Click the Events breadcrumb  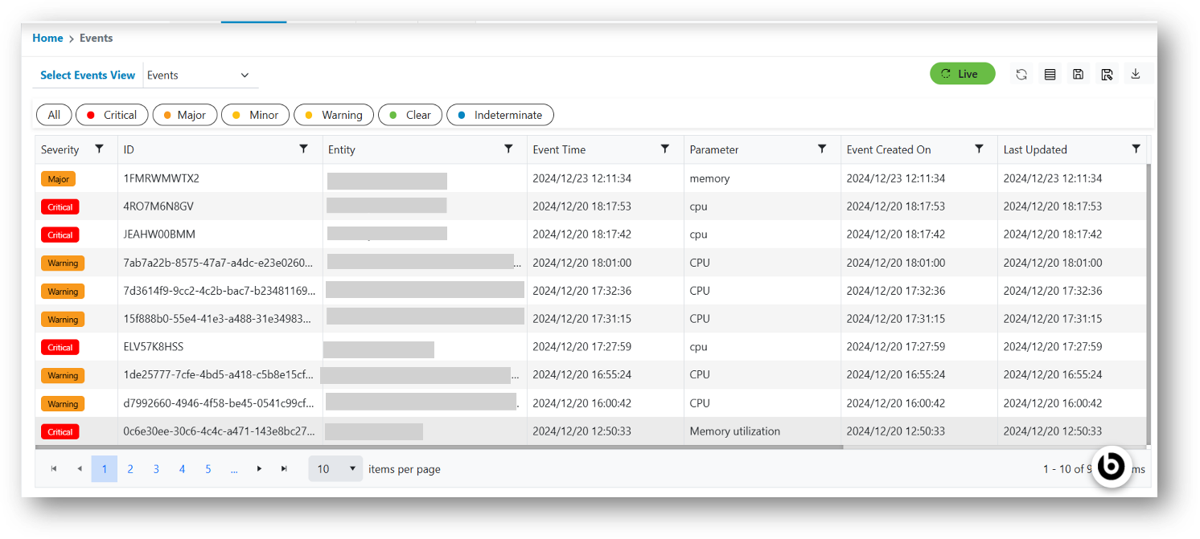tap(96, 38)
